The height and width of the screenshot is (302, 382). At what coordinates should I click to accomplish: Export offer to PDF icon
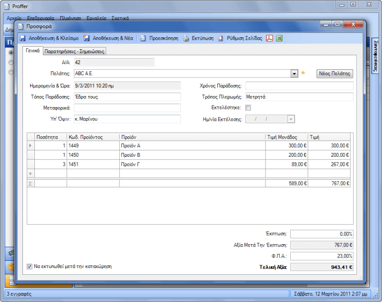pos(269,38)
